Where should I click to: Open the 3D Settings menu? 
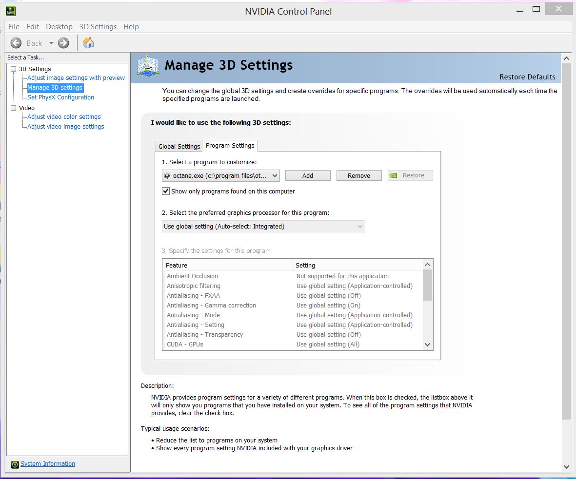click(98, 26)
